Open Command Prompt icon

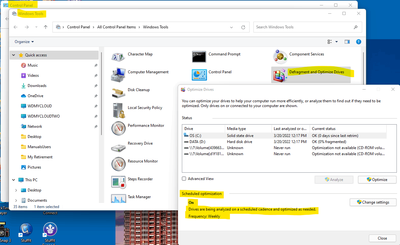(x=199, y=56)
